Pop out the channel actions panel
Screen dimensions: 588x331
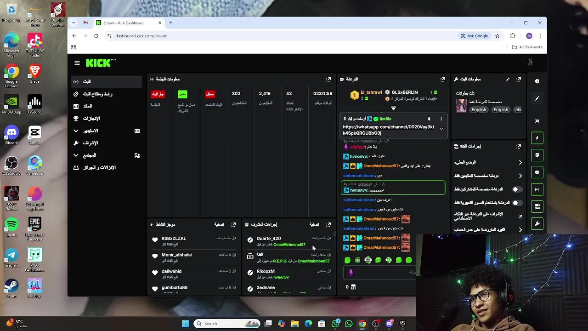pyautogui.click(x=519, y=147)
